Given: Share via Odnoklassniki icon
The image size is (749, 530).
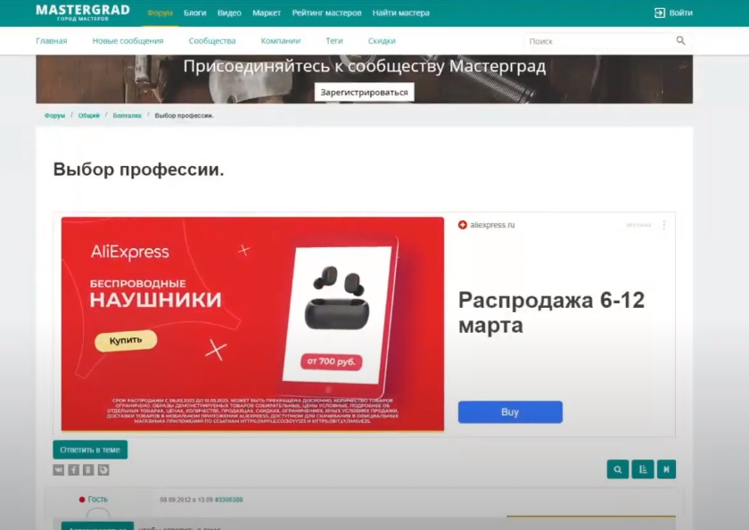Looking at the screenshot, I should click(x=88, y=470).
